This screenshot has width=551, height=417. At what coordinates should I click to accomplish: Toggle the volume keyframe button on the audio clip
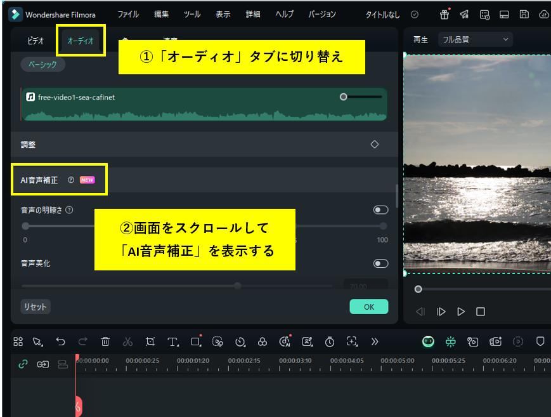pyautogui.click(x=343, y=96)
